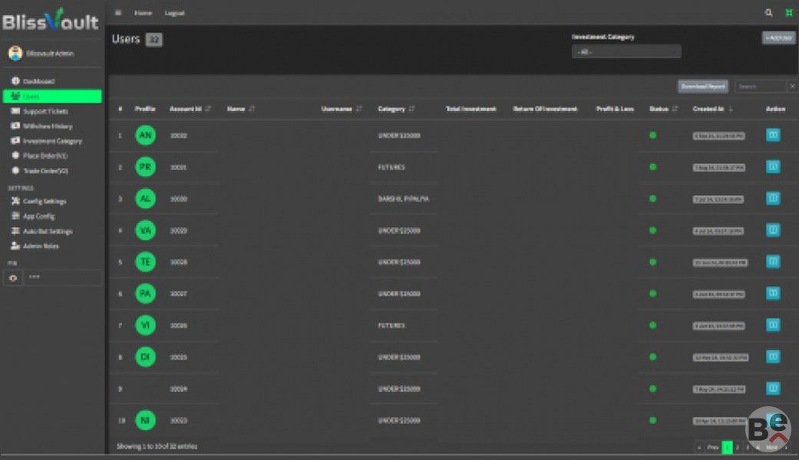The width and height of the screenshot is (799, 460).
Task: Go to page 2 in pagination
Action: click(x=737, y=447)
